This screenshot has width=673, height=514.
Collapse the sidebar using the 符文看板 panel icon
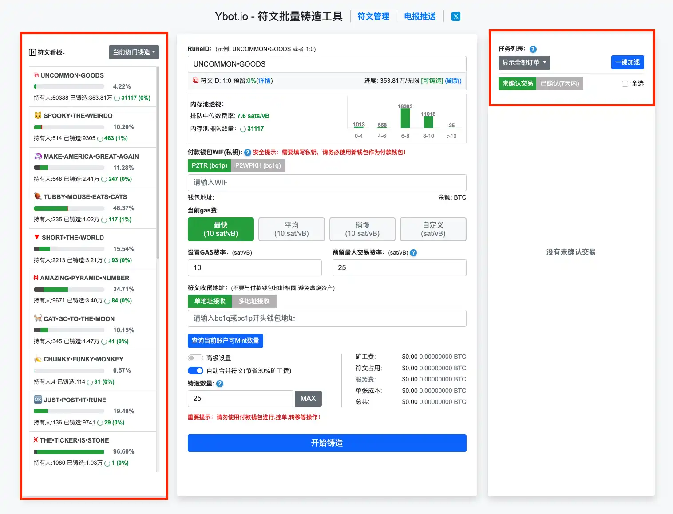pyautogui.click(x=32, y=52)
